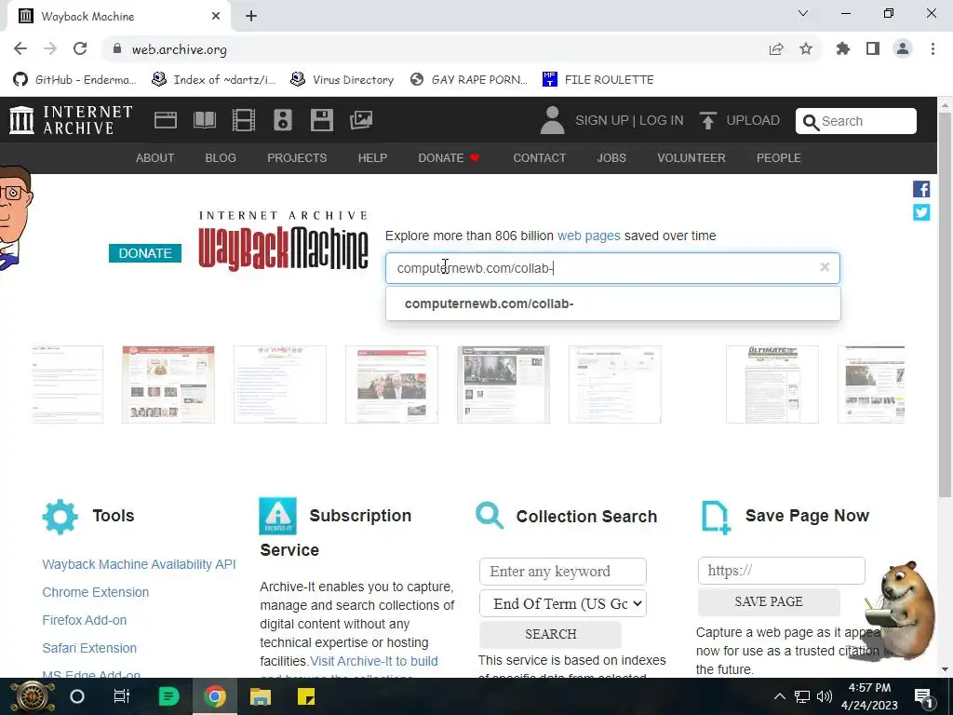Open the Chrome extensions puzzle icon
The height and width of the screenshot is (715, 953).
pos(843,48)
